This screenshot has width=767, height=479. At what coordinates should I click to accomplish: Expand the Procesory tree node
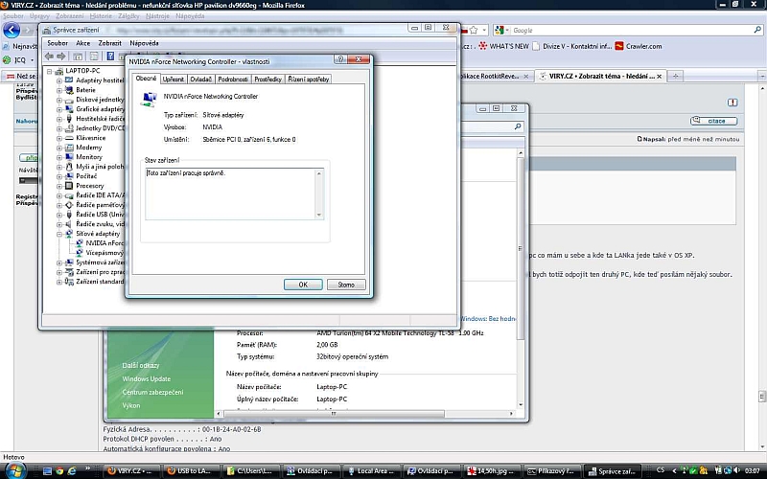point(59,186)
